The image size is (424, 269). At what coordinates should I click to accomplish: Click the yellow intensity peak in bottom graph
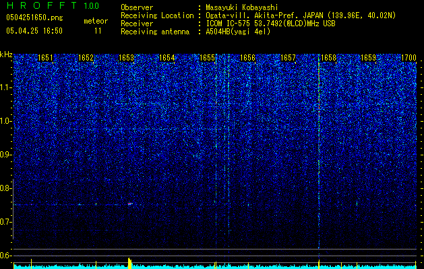tap(130, 263)
